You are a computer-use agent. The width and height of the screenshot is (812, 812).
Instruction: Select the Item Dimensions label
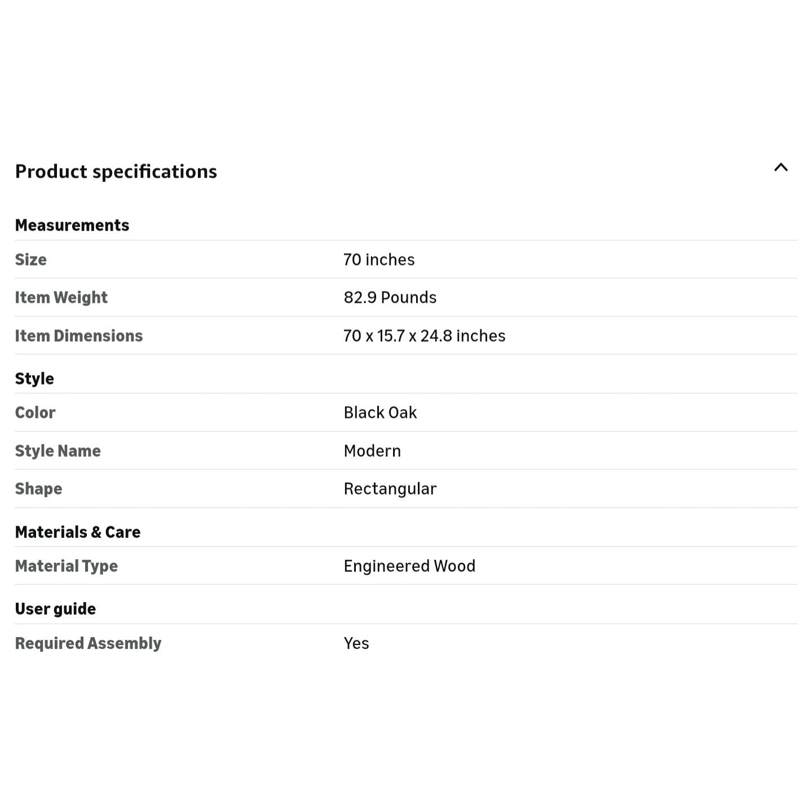[x=78, y=336]
